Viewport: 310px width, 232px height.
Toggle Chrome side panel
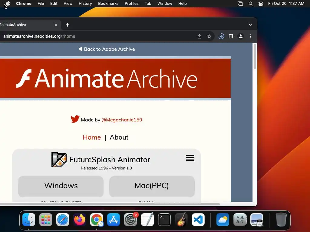coord(231,36)
